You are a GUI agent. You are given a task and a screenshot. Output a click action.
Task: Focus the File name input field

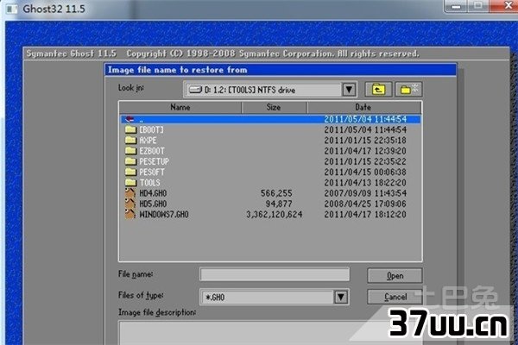coord(275,274)
